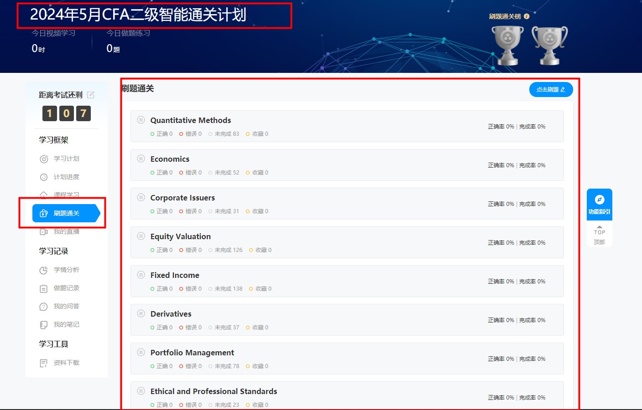Edit the exam countdown date icon
This screenshot has height=410, width=642.
tap(91, 95)
